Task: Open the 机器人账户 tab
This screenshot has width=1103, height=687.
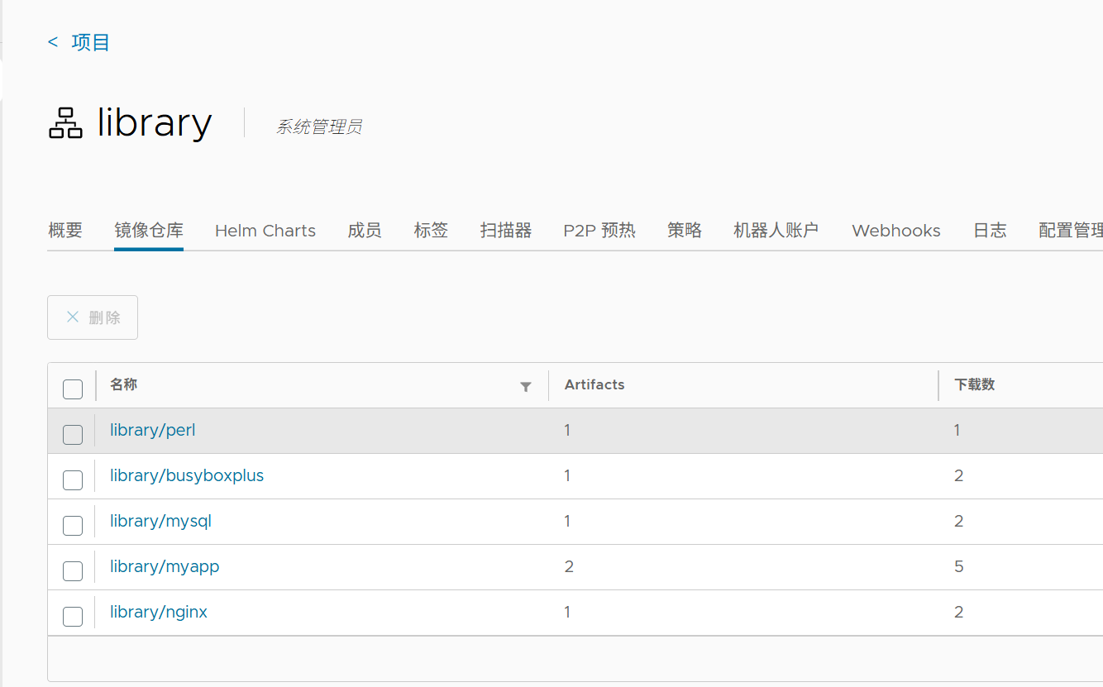Action: [x=776, y=231]
